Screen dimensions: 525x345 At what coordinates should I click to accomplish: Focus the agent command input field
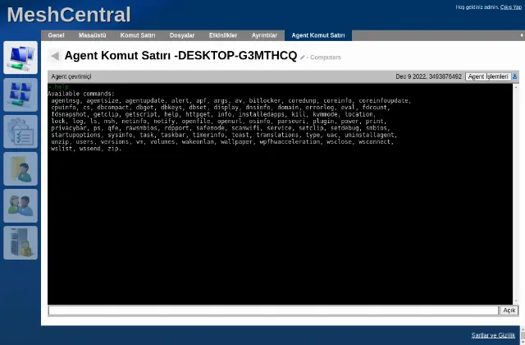[x=273, y=310]
